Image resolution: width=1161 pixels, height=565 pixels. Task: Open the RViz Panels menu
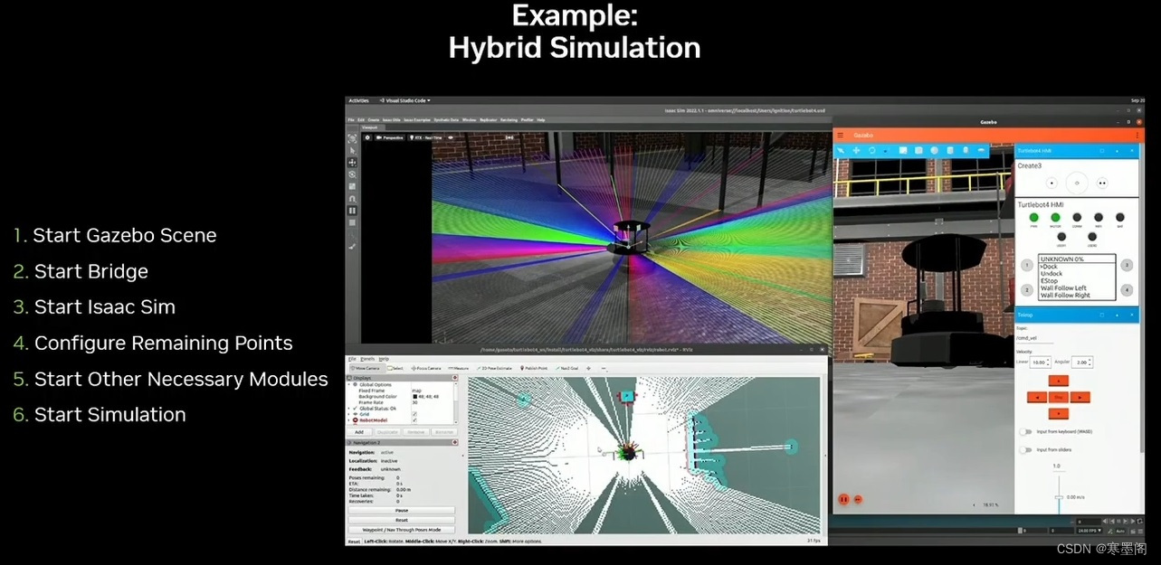pyautogui.click(x=368, y=359)
